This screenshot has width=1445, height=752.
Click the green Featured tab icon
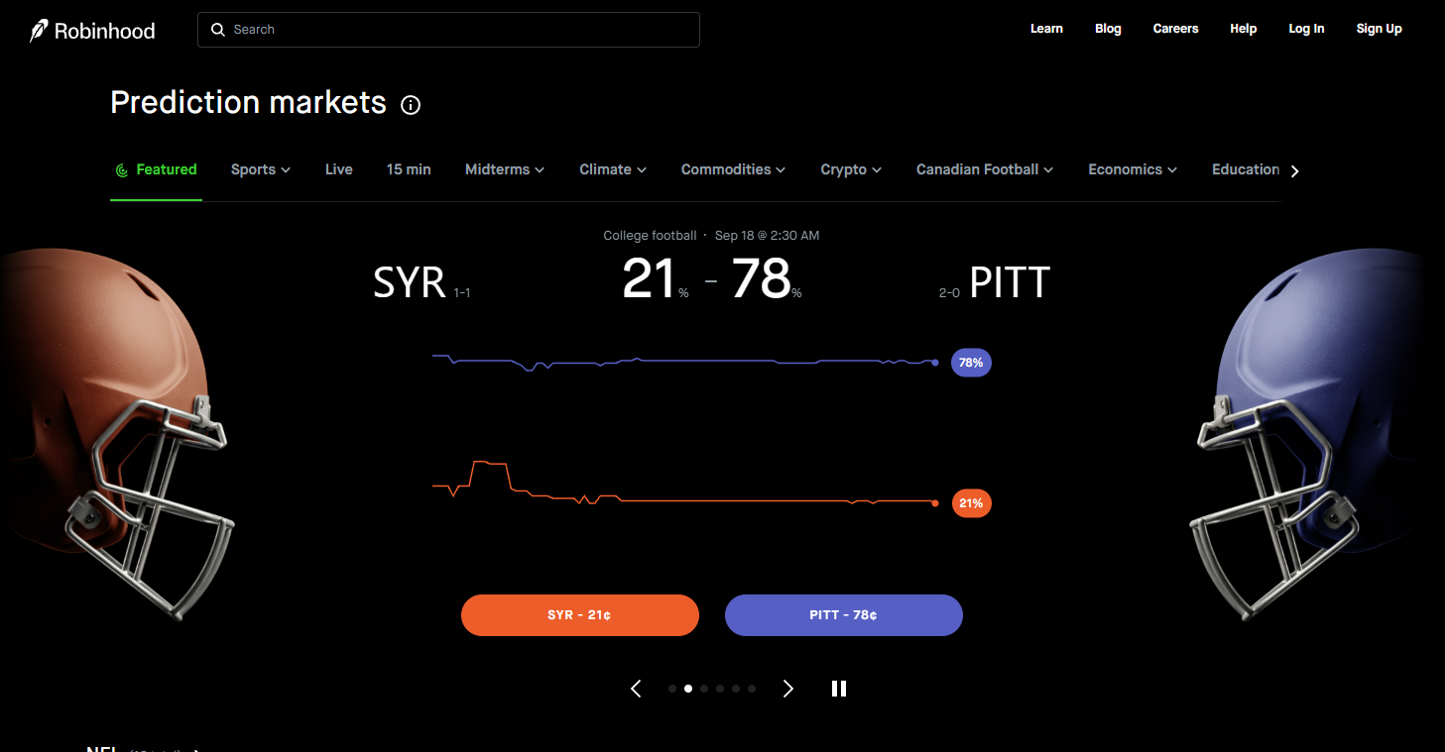[122, 170]
